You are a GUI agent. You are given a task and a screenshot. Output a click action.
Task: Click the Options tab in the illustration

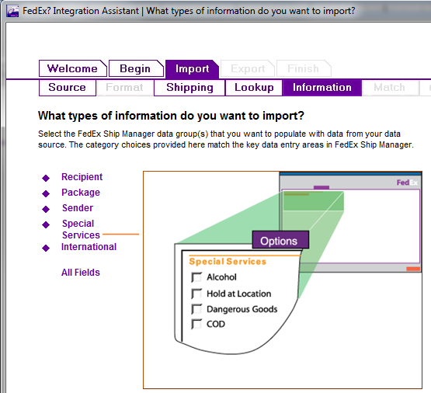point(280,240)
